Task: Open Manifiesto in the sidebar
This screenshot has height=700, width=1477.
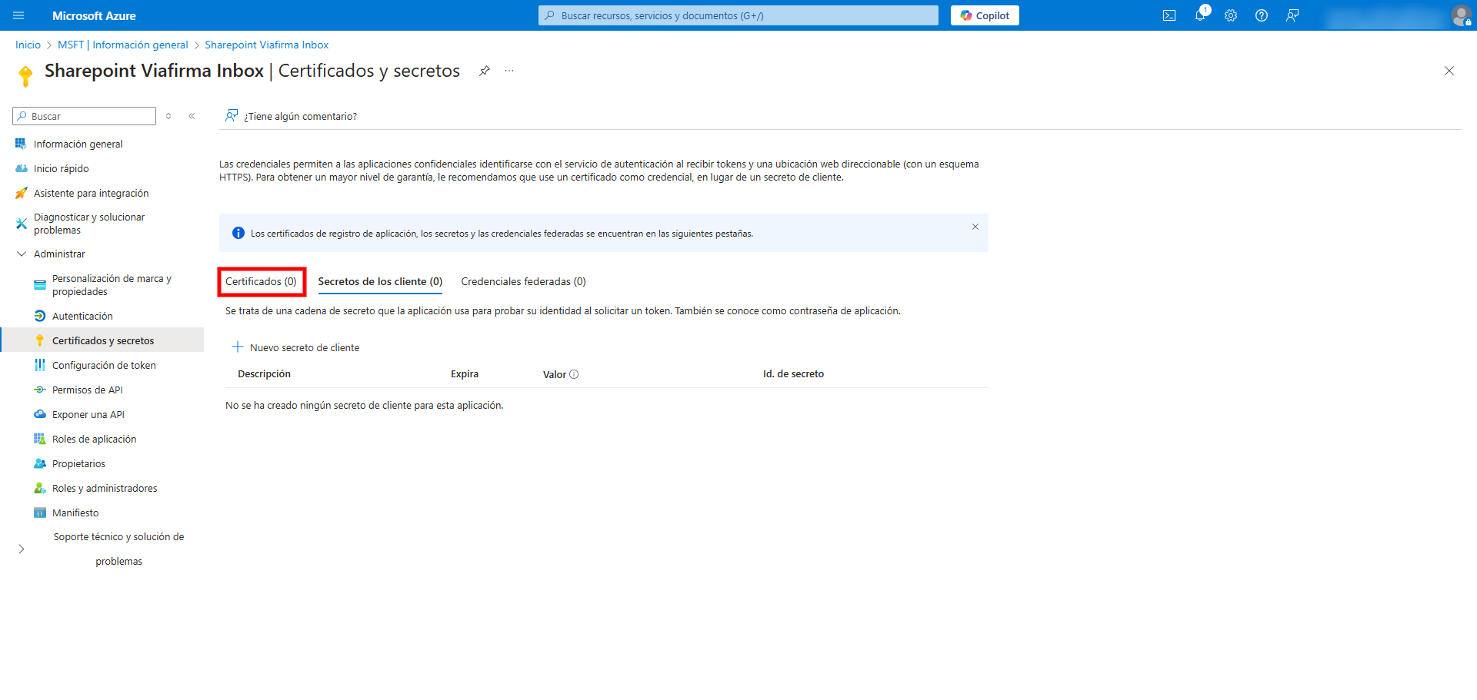Action: click(75, 513)
